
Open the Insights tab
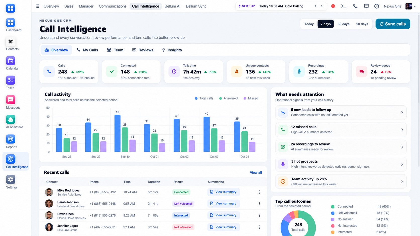(172, 50)
